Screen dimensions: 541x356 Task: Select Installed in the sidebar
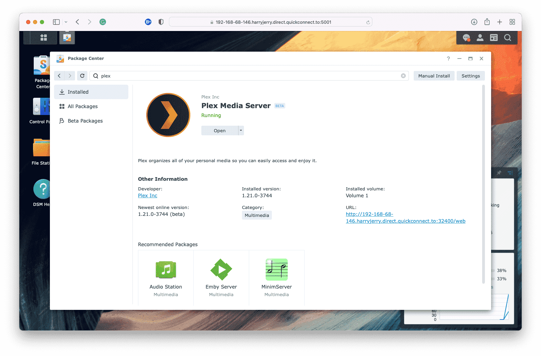click(91, 92)
